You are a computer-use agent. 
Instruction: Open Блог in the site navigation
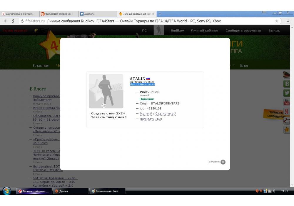244,65
